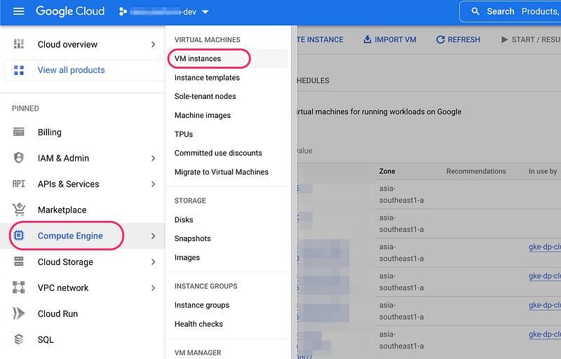The height and width of the screenshot is (359, 561).
Task: Click the Refresh button
Action: (x=458, y=40)
